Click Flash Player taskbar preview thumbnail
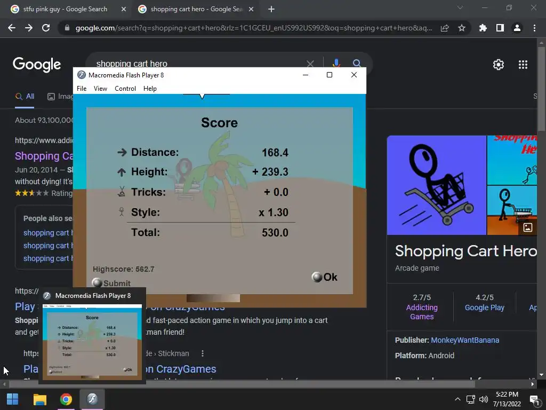This screenshot has width=546, height=410. (92, 342)
